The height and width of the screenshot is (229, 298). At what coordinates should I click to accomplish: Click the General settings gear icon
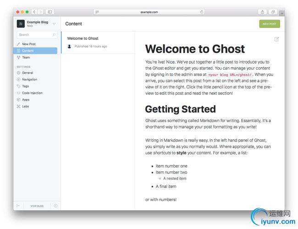point(18,73)
